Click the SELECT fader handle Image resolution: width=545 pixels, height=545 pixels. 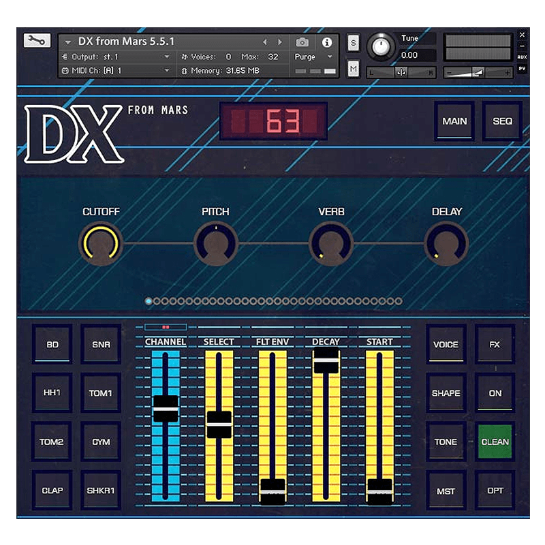pyautogui.click(x=219, y=424)
